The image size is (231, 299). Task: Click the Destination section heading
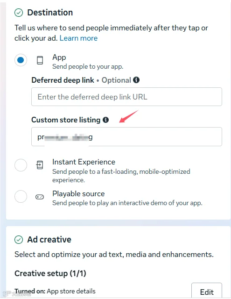(50, 13)
